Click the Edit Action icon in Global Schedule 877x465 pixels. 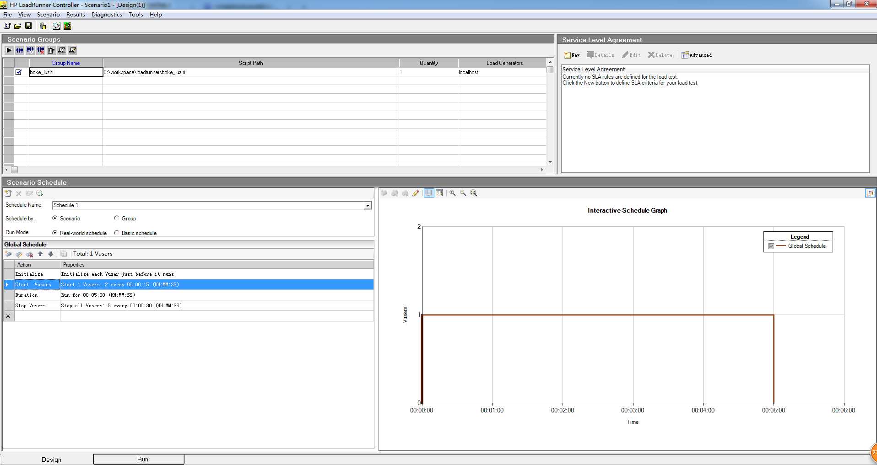pos(19,254)
